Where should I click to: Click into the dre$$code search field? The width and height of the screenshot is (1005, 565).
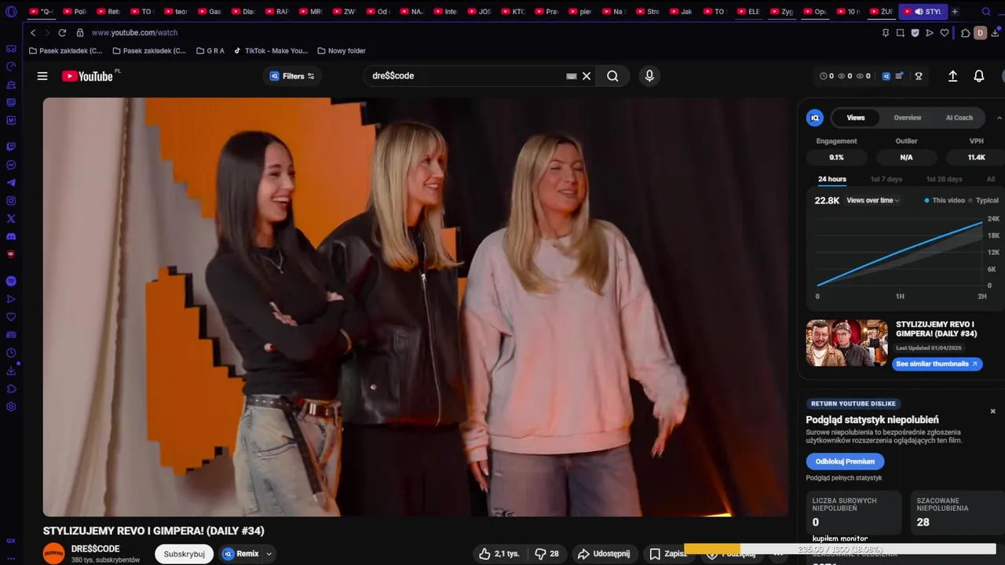[467, 76]
